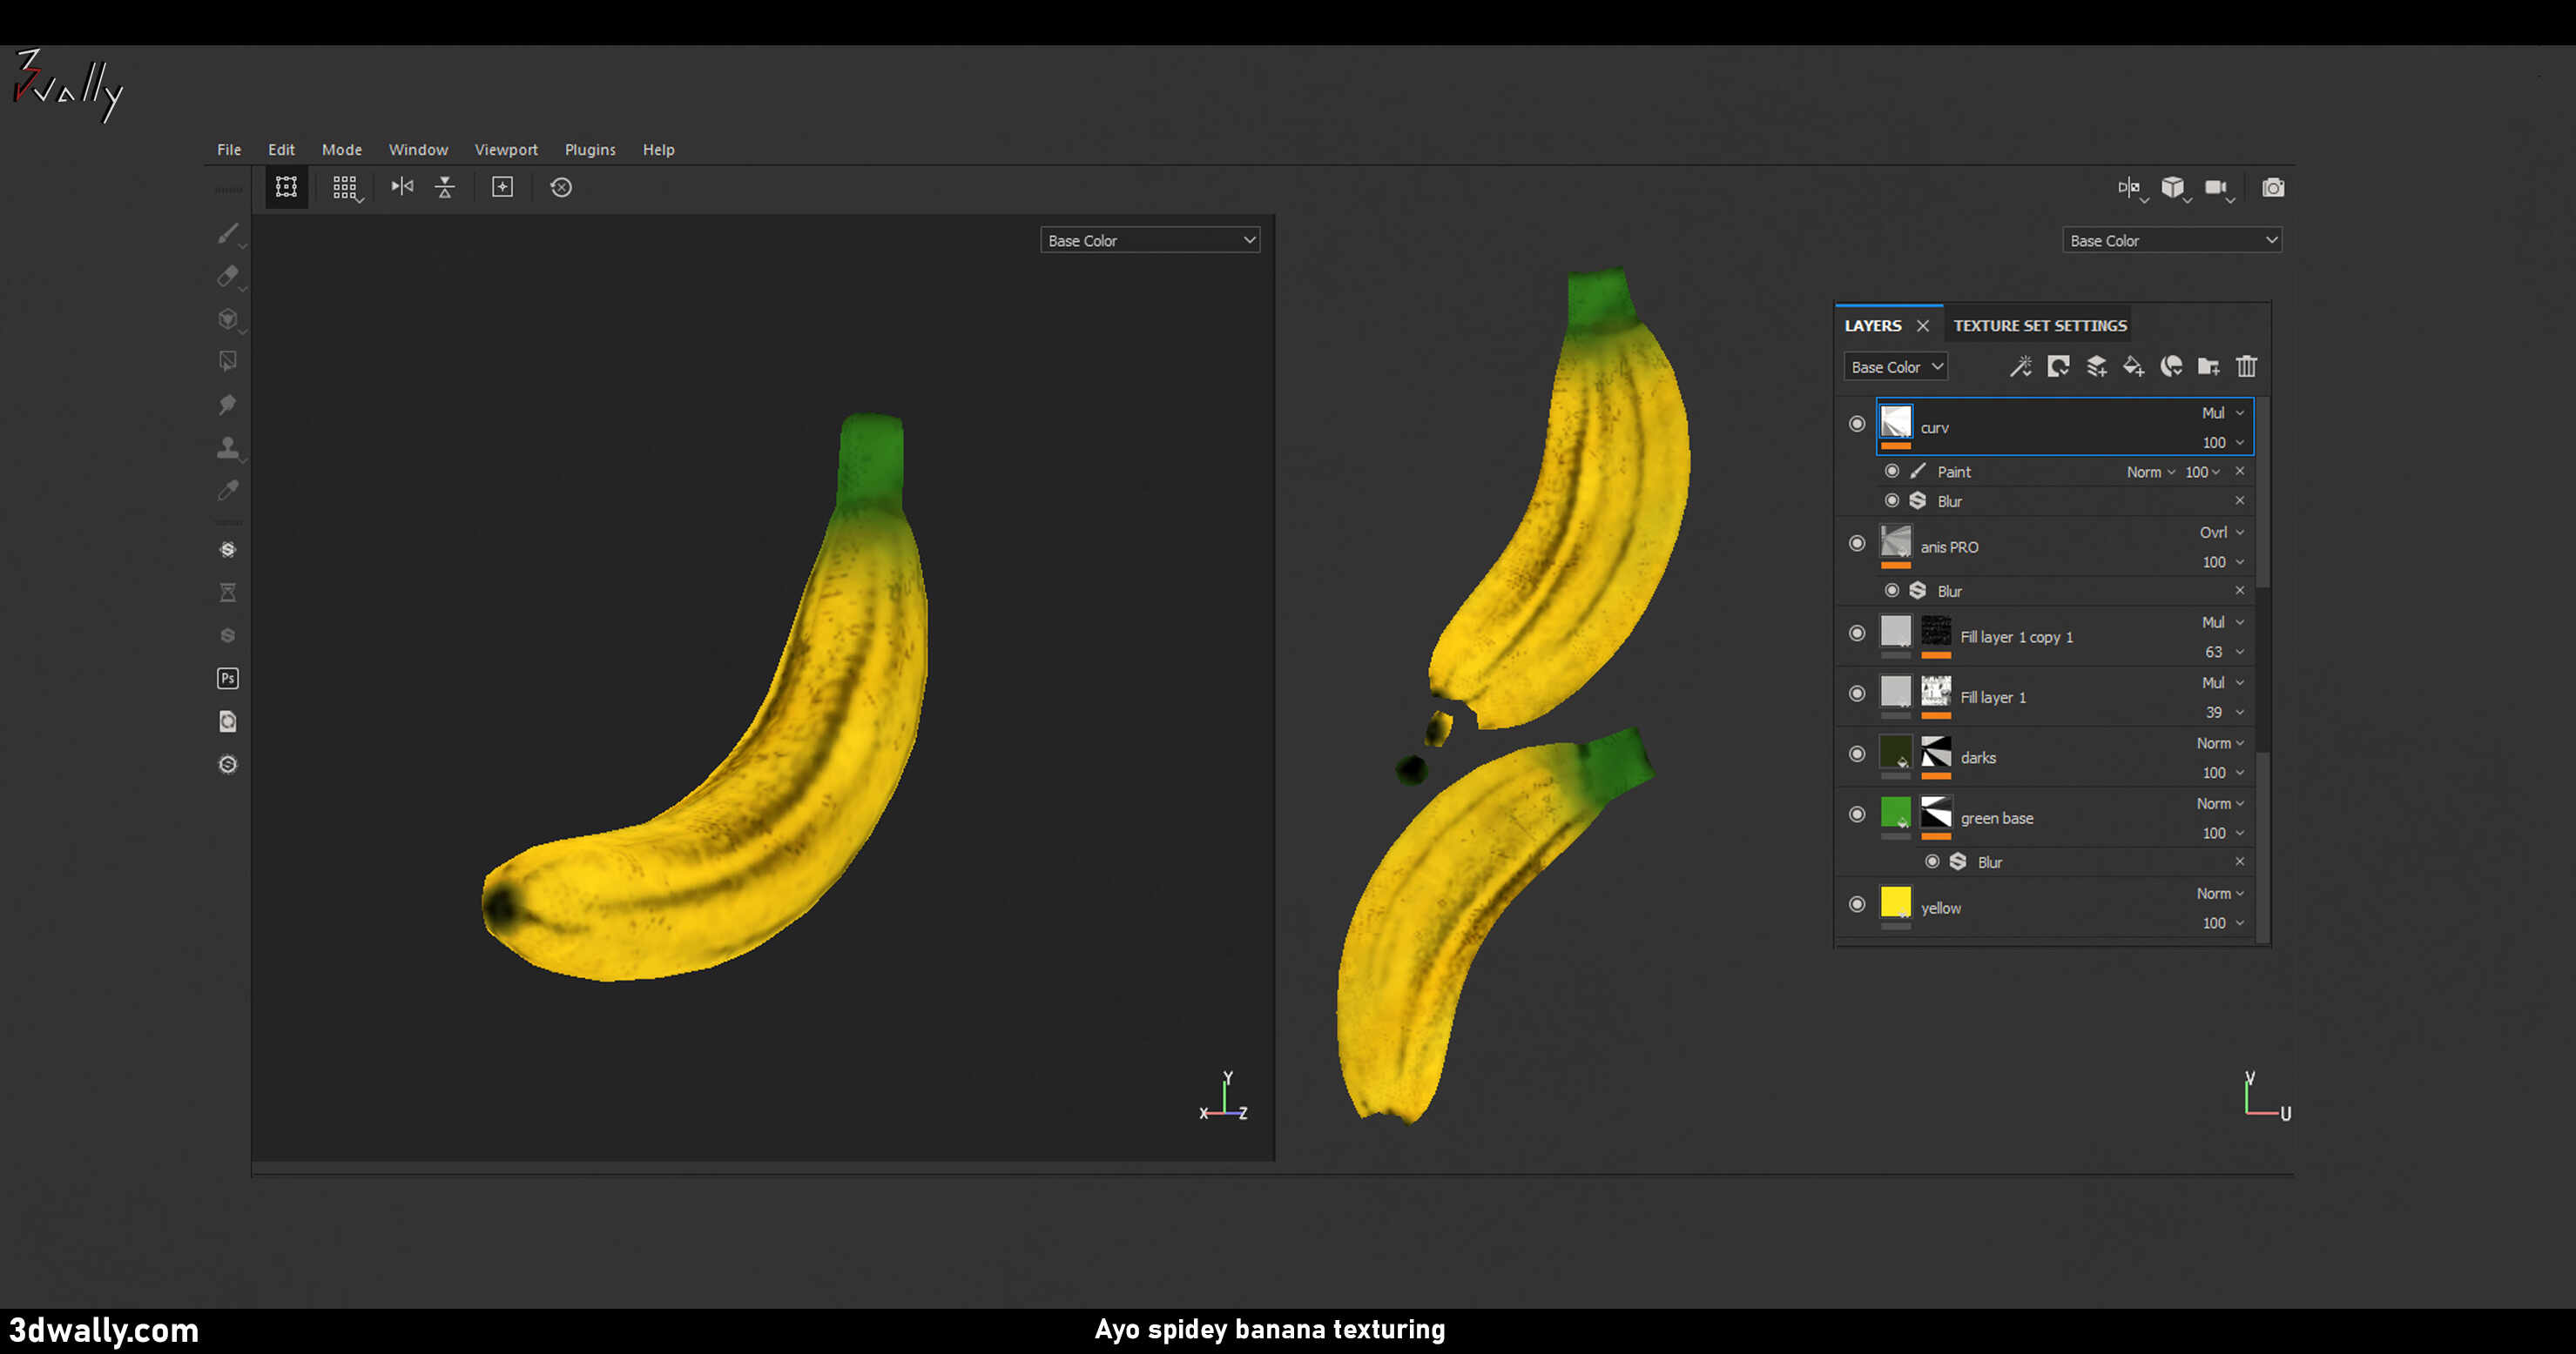Select the Eraser tool
The image size is (2576, 1354).
point(228,276)
